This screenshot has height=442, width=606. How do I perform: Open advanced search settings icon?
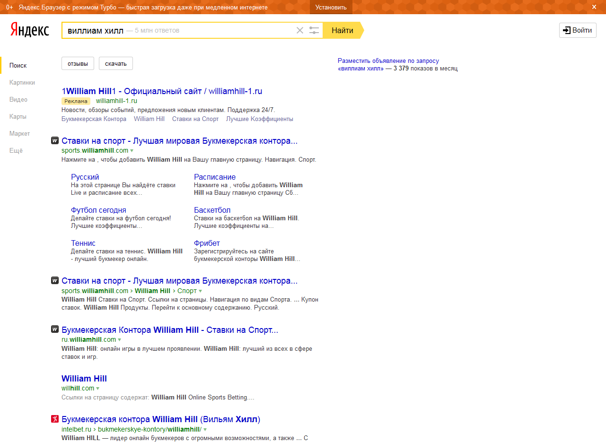(x=314, y=30)
